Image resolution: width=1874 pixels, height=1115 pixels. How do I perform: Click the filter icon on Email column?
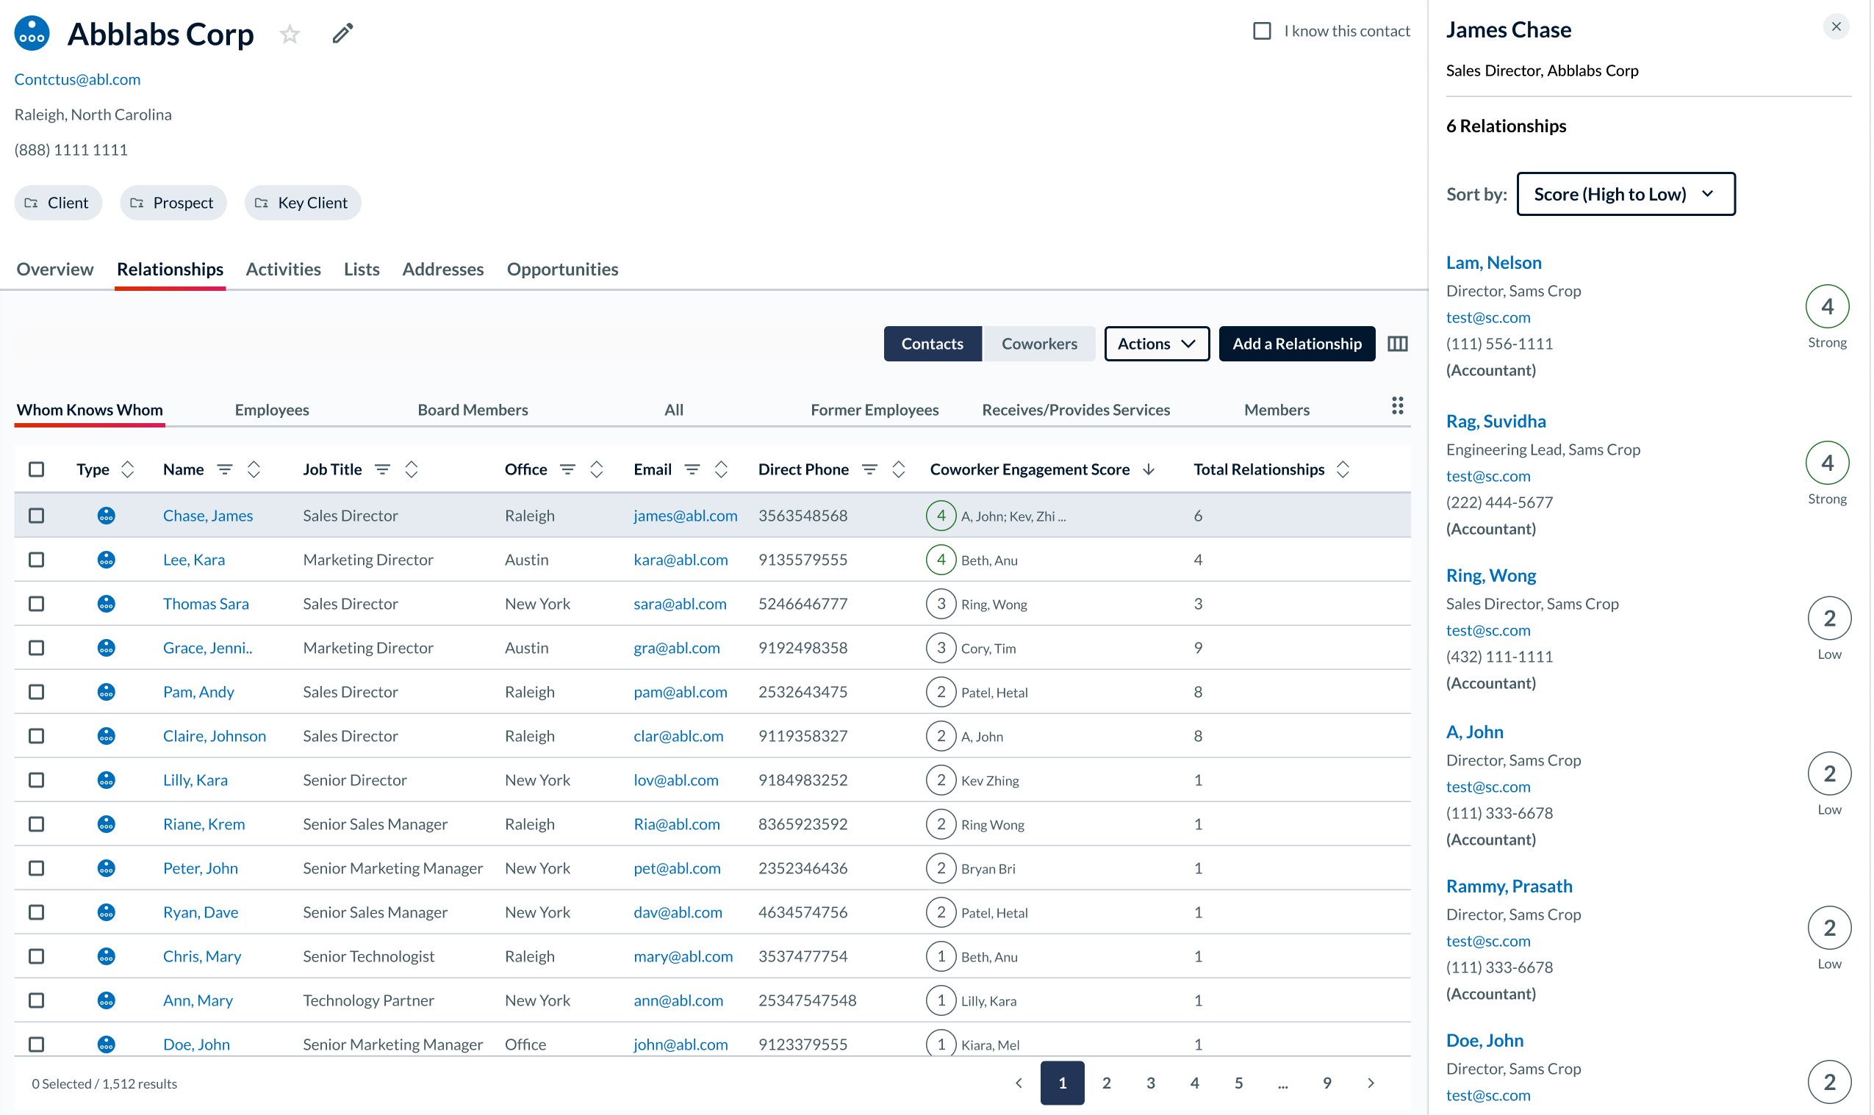click(692, 469)
